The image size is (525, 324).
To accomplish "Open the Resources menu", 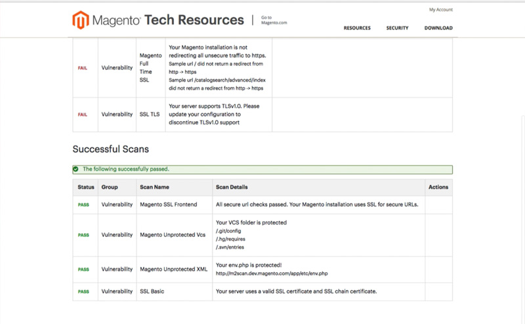I will click(357, 28).
